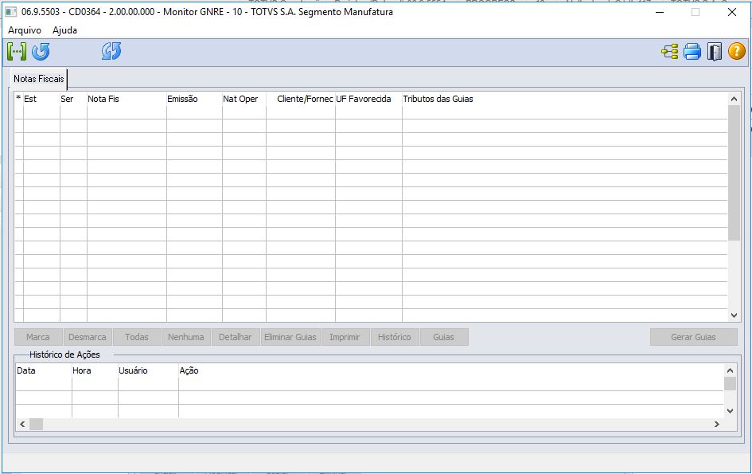Click the Eliminar Guias button
Image resolution: width=752 pixels, height=474 pixels.
point(290,337)
